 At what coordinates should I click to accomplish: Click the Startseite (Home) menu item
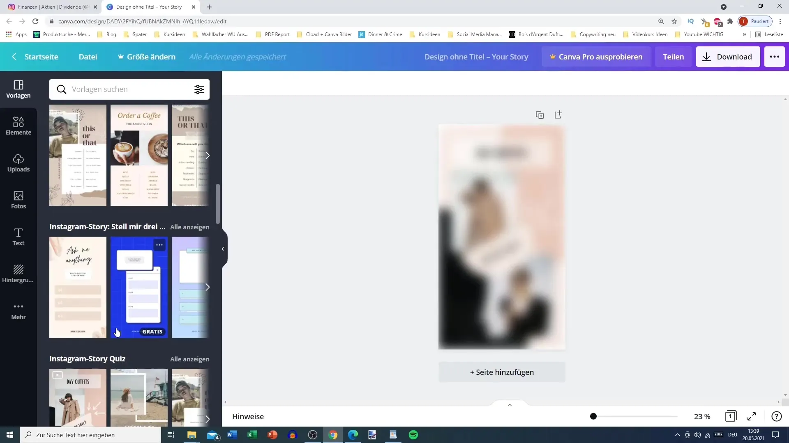(41, 56)
